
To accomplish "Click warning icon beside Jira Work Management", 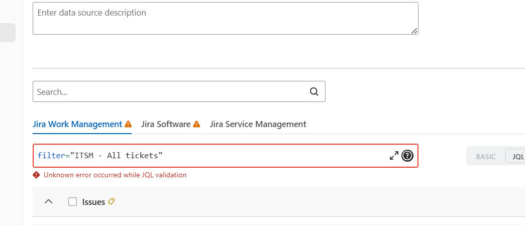I will [x=128, y=124].
